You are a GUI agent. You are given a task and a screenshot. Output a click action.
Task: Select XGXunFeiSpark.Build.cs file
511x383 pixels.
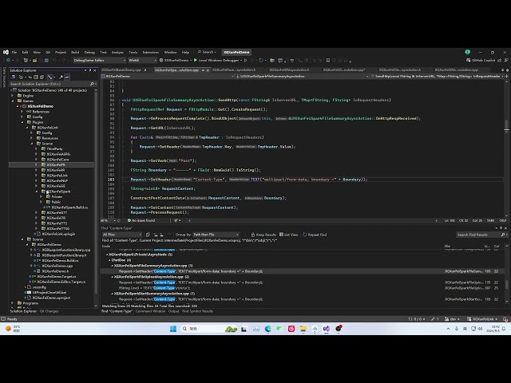click(x=69, y=207)
